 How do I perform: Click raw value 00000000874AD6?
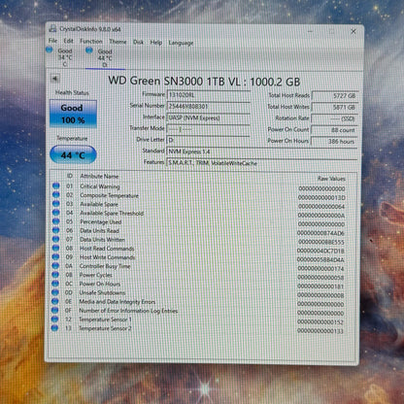point(320,233)
